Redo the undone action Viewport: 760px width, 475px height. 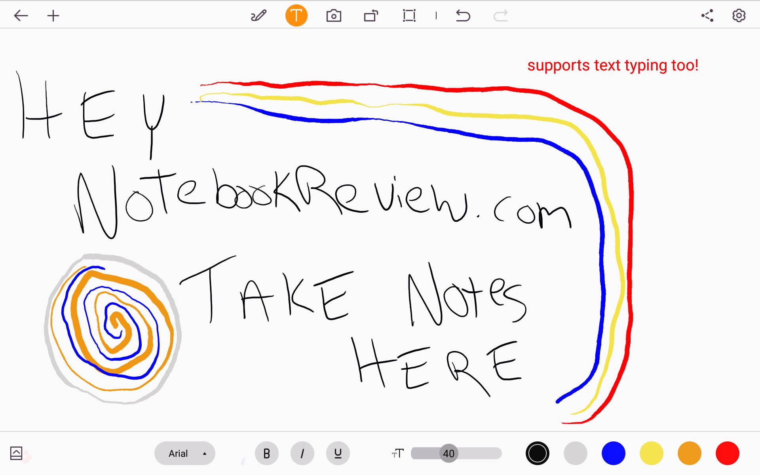[500, 16]
